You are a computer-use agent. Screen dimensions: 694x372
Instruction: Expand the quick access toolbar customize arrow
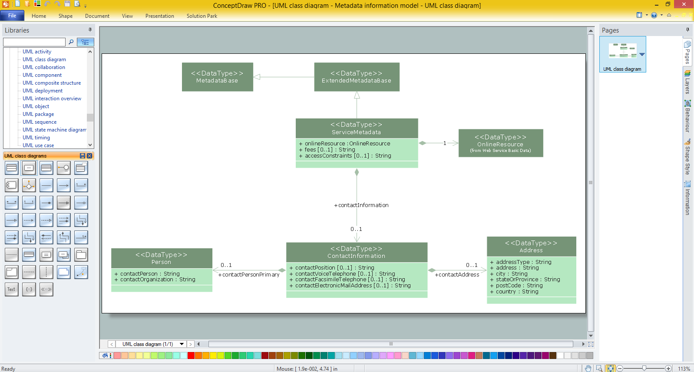pyautogui.click(x=86, y=6)
